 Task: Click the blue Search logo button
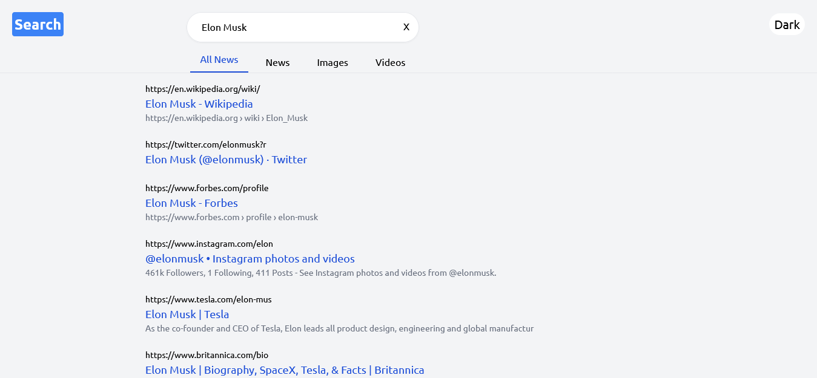pos(38,24)
